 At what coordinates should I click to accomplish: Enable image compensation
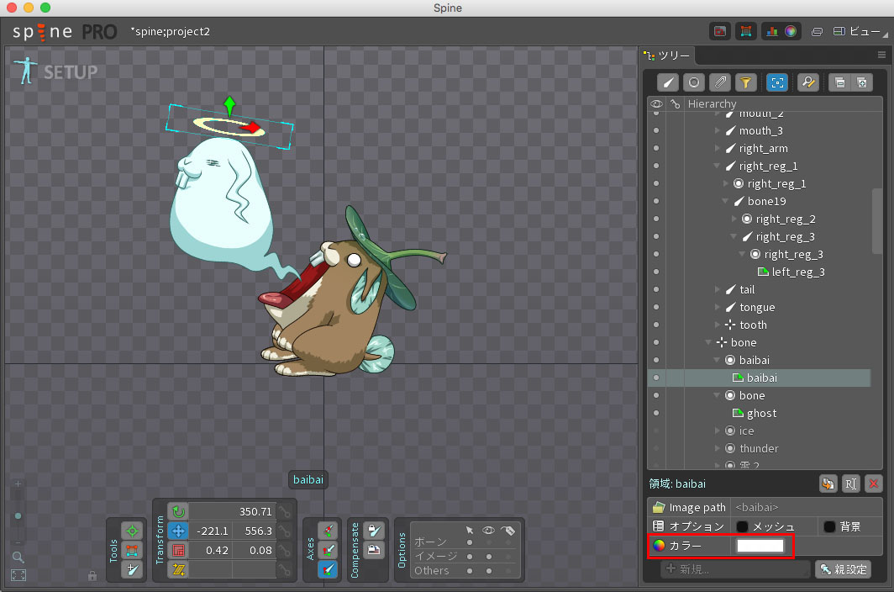pos(373,550)
